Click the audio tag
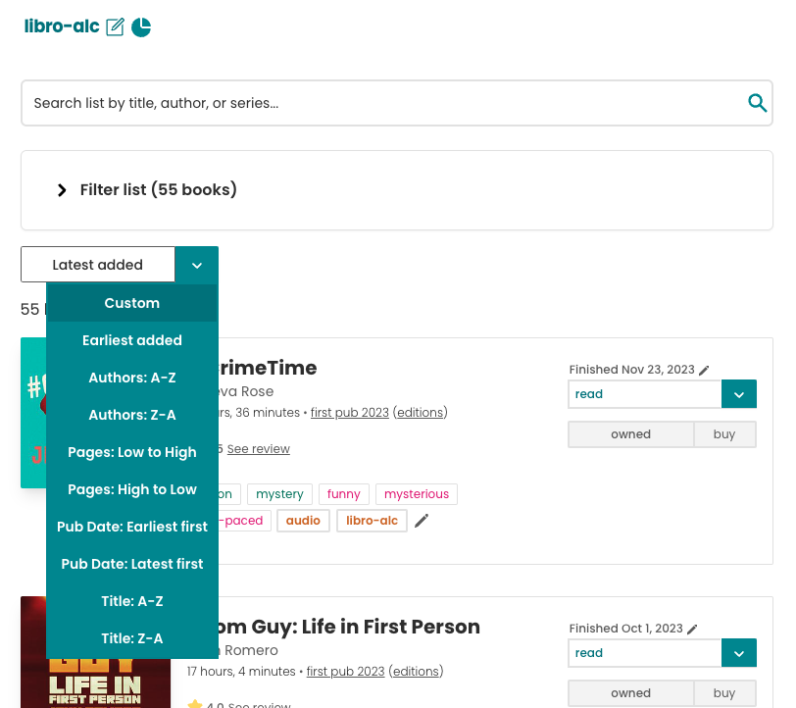Screen dimensions: 796x708 point(303,521)
